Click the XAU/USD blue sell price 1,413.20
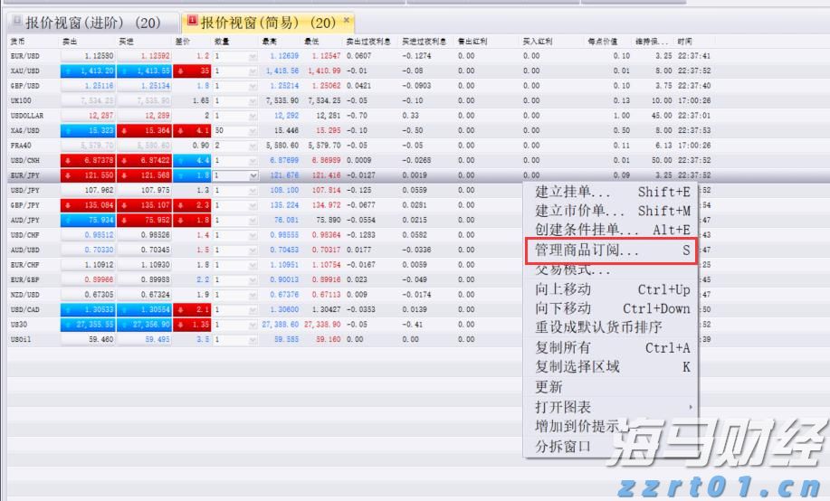 [89, 71]
